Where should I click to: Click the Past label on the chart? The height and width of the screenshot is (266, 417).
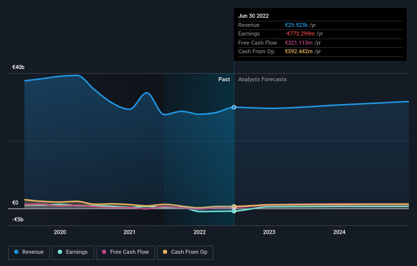(x=224, y=79)
